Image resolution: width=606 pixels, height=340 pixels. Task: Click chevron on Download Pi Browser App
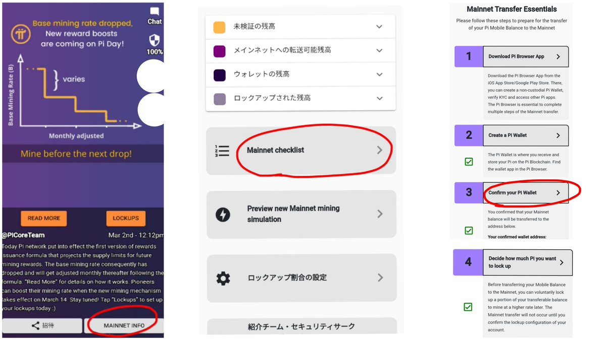558,57
